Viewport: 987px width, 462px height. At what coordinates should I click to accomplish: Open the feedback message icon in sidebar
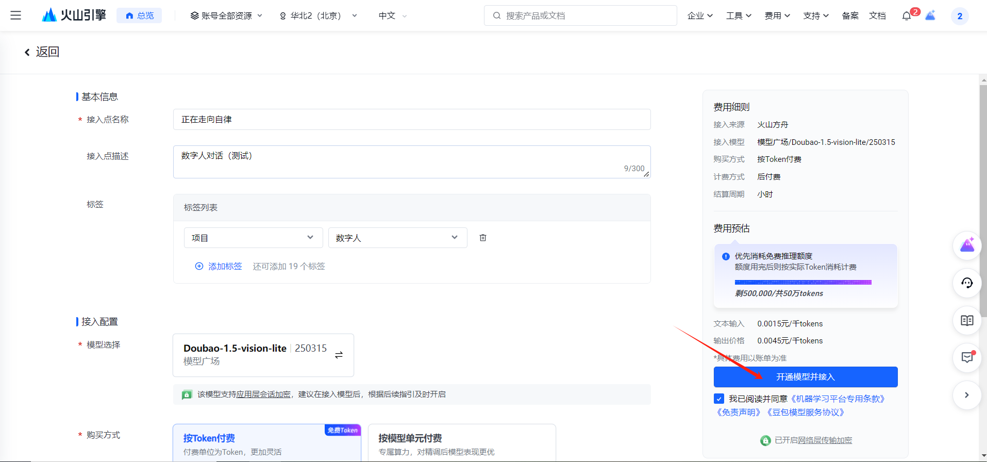coord(967,357)
